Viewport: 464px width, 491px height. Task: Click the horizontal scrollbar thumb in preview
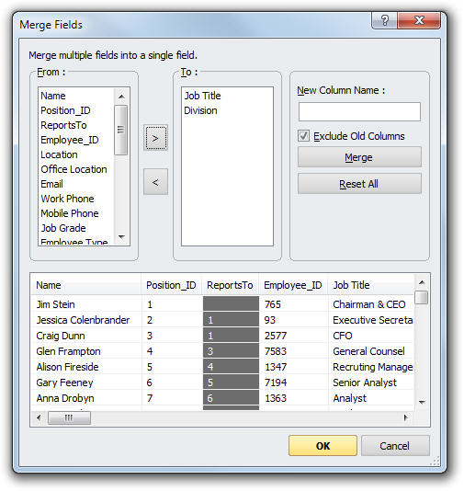pyautogui.click(x=69, y=417)
